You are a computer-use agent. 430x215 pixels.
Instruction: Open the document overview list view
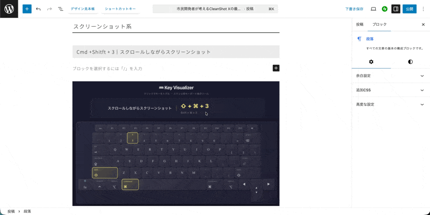60,9
